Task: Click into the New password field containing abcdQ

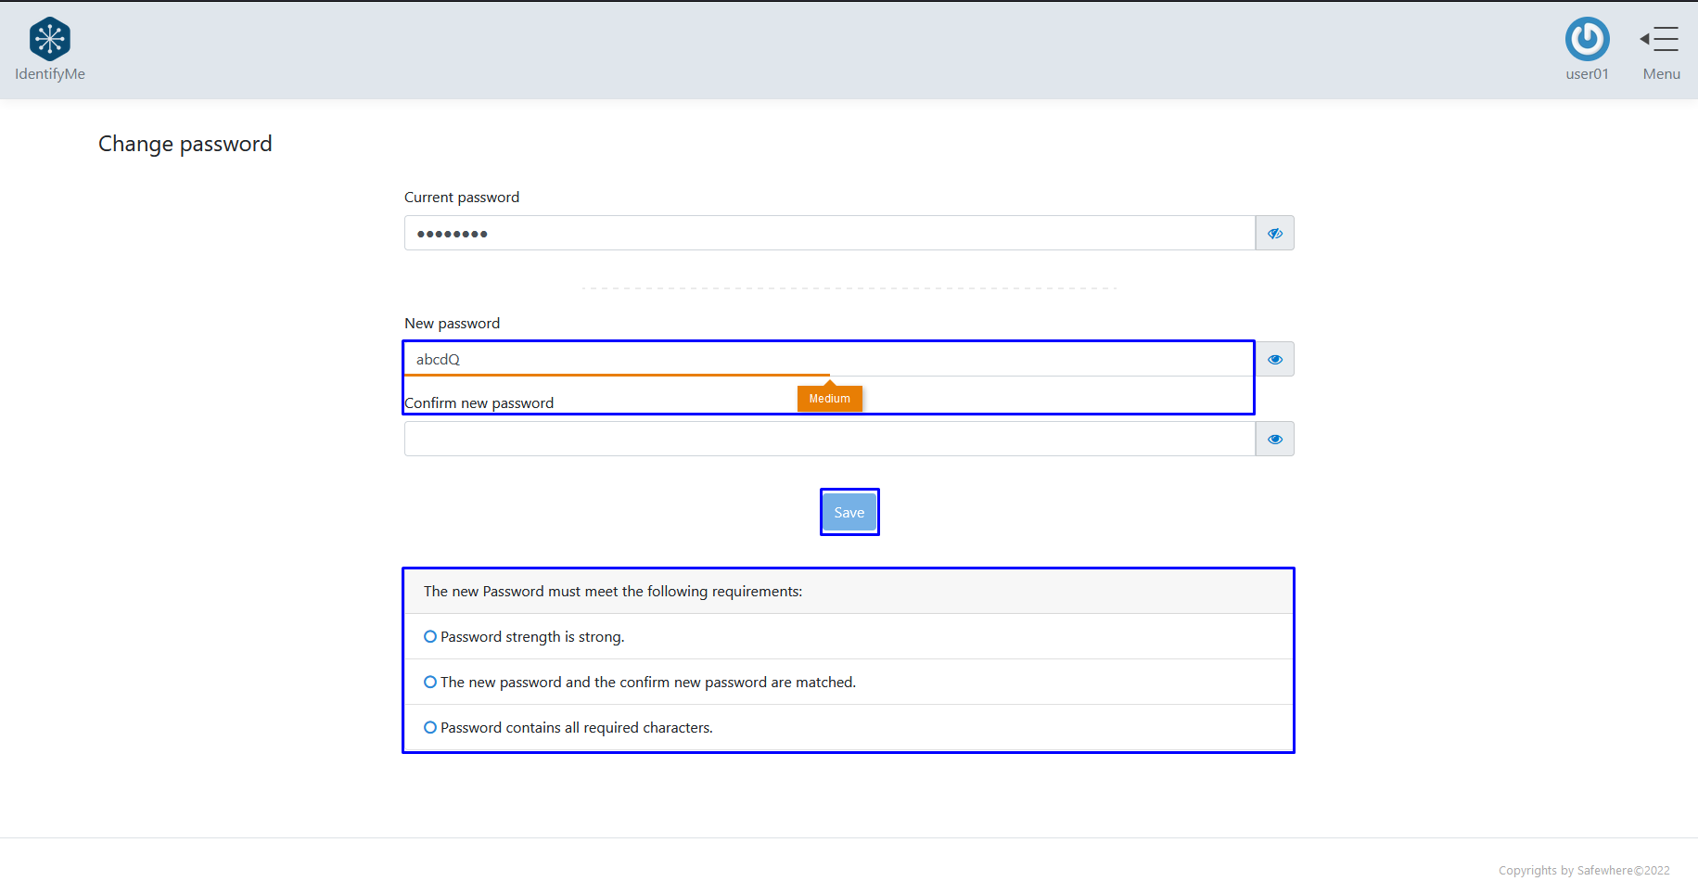Action: point(829,359)
